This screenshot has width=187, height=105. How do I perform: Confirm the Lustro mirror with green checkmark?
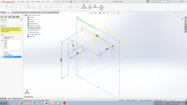[x=1, y=22]
